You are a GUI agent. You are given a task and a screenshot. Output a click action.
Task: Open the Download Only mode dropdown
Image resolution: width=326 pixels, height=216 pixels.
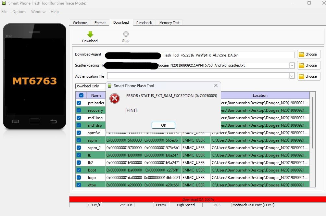(x=91, y=86)
